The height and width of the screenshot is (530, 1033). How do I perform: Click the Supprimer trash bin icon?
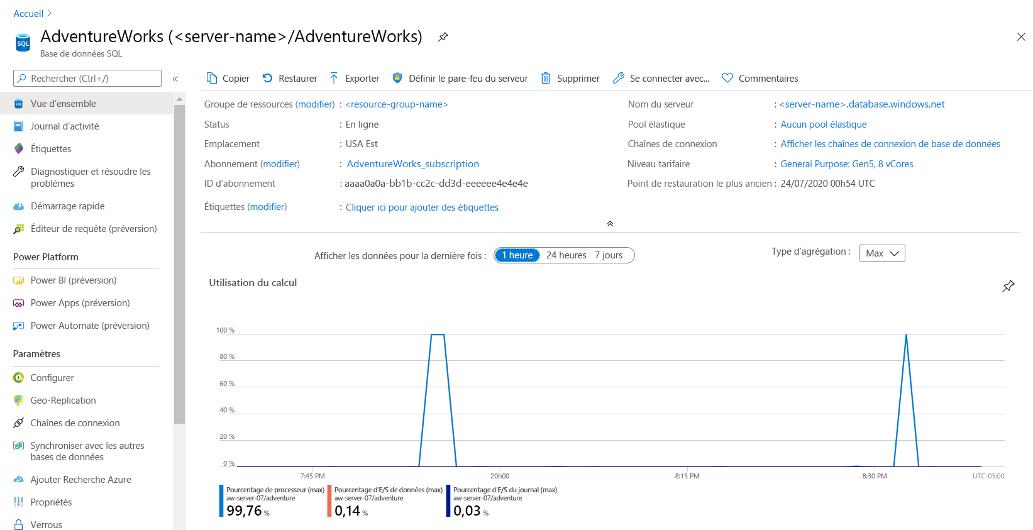click(546, 78)
